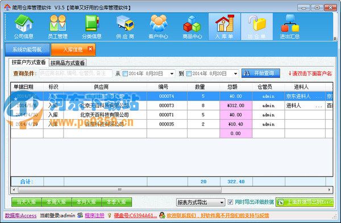Focus the 查询条件 search input field
341x223 pixels.
[x=76, y=73]
